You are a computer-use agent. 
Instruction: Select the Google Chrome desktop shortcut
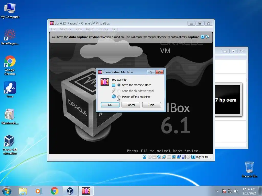coord(10,65)
